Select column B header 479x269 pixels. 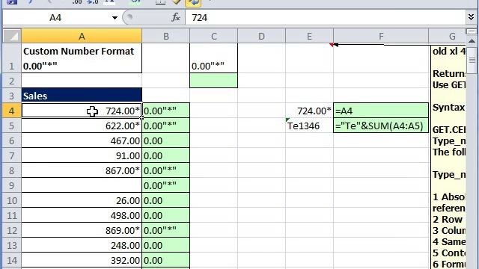coord(166,36)
